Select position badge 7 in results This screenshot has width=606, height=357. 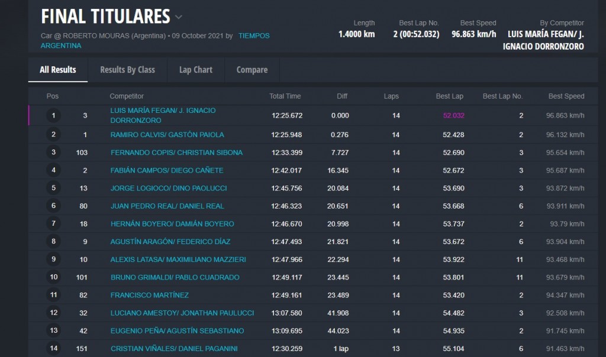coord(53,223)
